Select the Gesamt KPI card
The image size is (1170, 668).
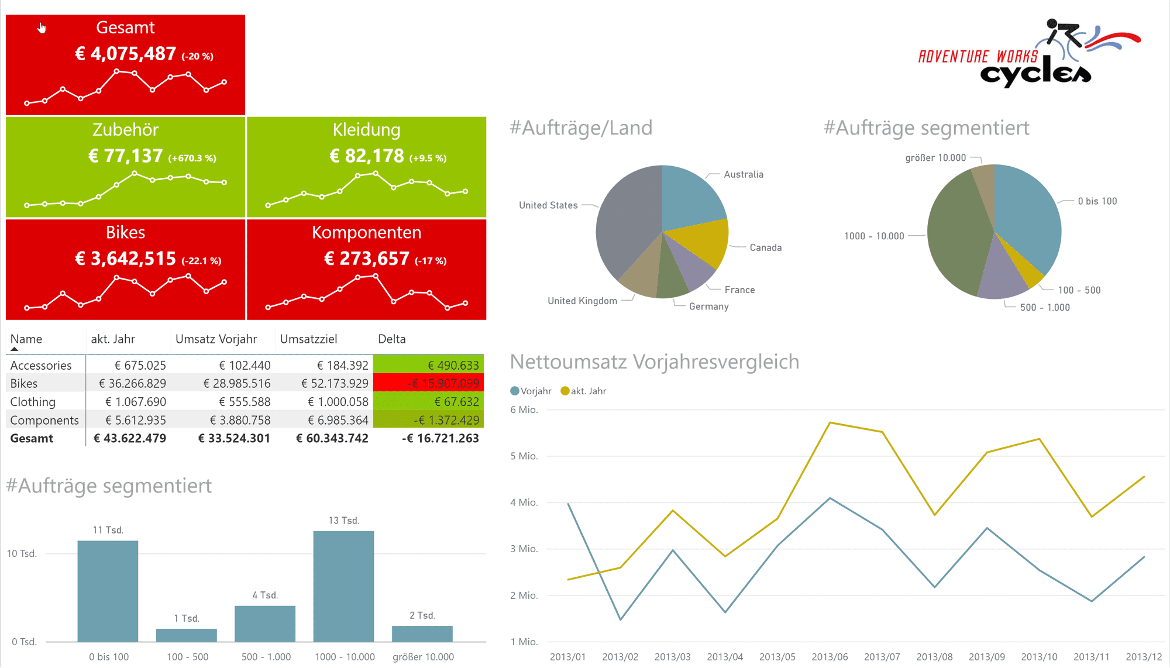[125, 65]
